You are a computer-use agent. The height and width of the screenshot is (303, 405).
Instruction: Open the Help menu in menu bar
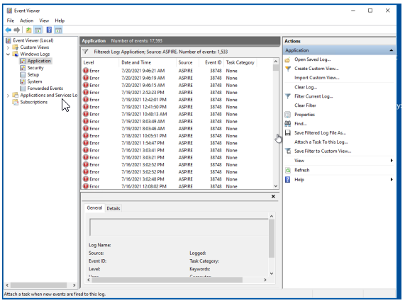(60, 21)
